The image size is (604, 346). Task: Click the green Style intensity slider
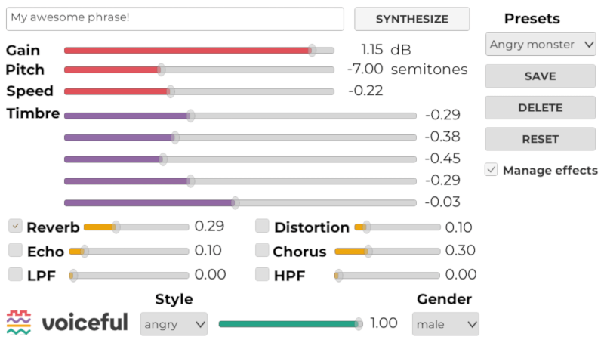click(x=291, y=324)
